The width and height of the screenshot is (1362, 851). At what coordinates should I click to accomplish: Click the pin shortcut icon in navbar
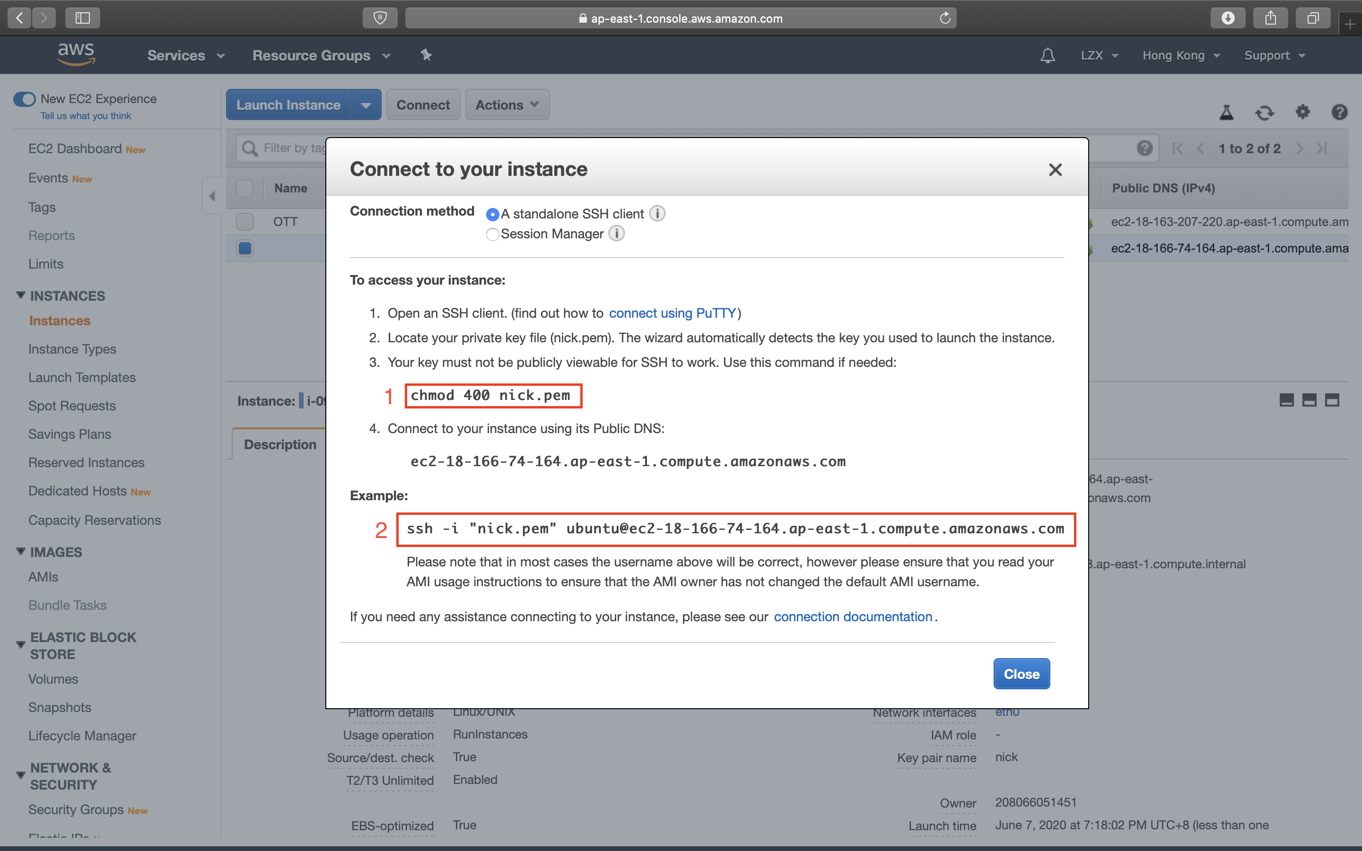pyautogui.click(x=426, y=55)
